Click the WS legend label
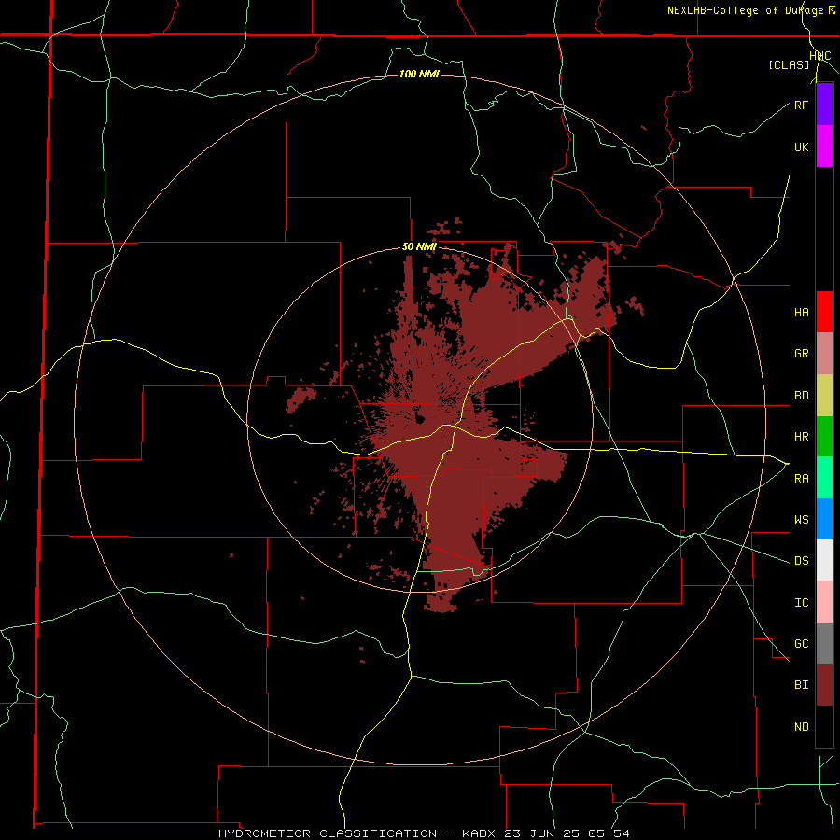840x840 pixels. point(801,519)
